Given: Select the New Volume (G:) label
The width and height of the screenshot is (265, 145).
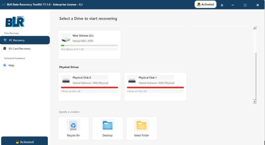Looking at the screenshot, I should click(x=83, y=36).
